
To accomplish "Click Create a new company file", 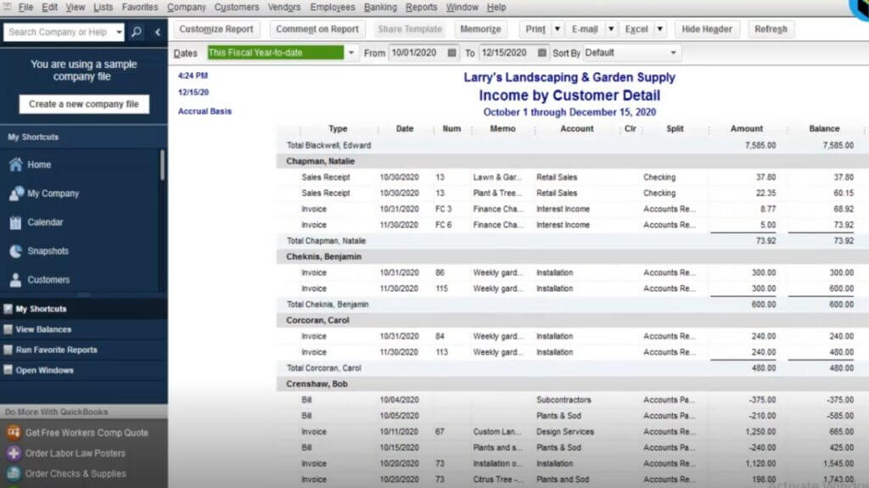I will [83, 104].
